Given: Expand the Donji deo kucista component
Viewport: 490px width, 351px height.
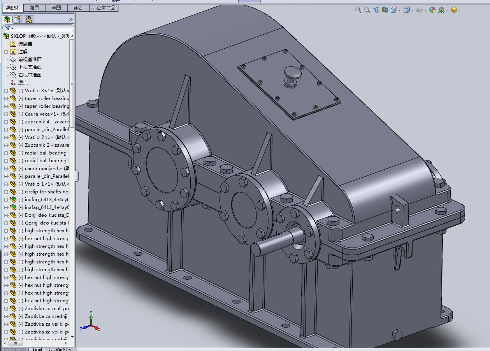Looking at the screenshot, I should click(x=6, y=215).
